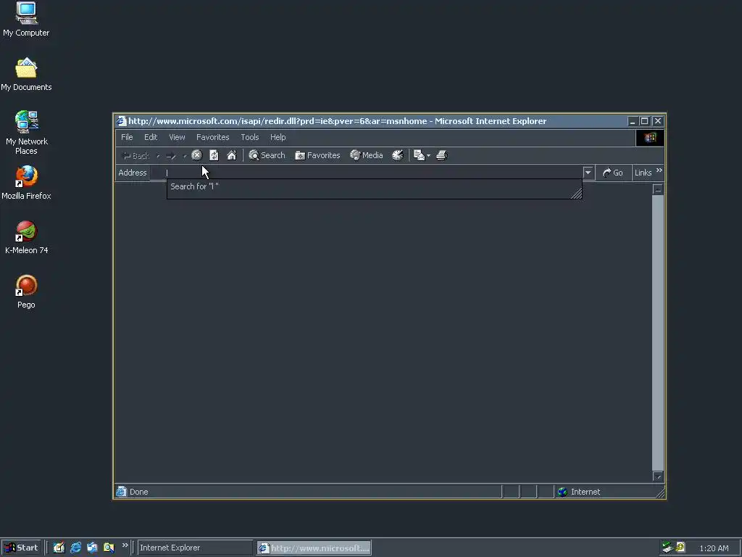The width and height of the screenshot is (742, 557).
Task: Open the Search pane from toolbar
Action: (267, 155)
